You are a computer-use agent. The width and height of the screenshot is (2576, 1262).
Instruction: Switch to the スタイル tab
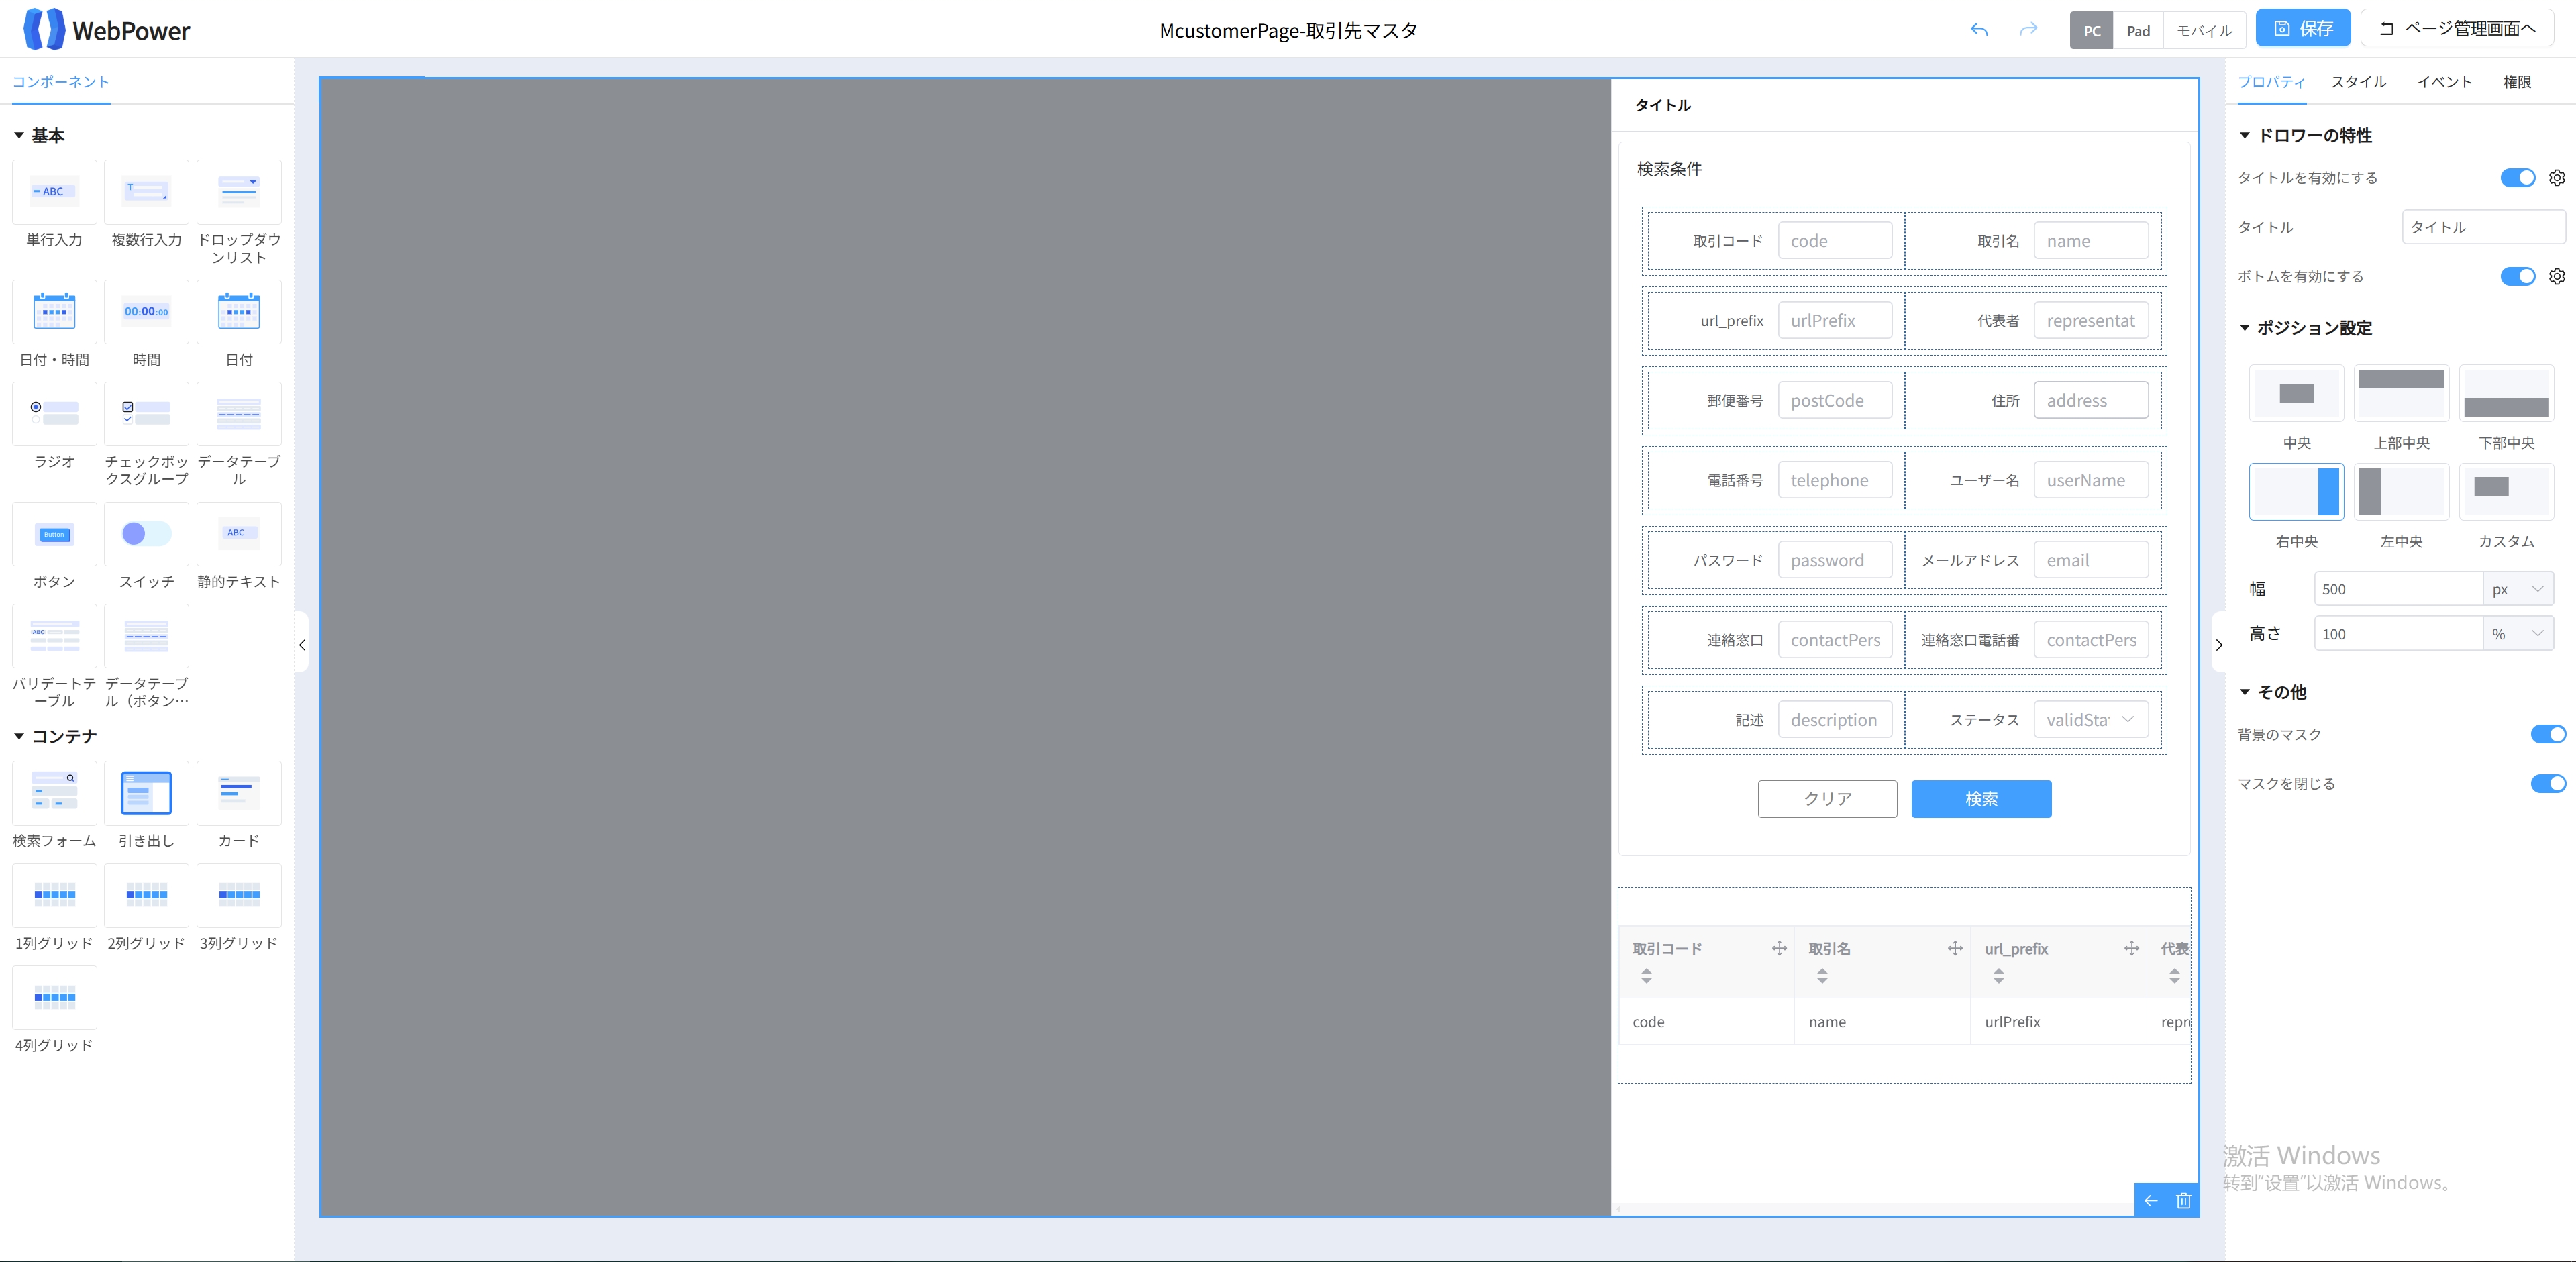tap(2358, 82)
